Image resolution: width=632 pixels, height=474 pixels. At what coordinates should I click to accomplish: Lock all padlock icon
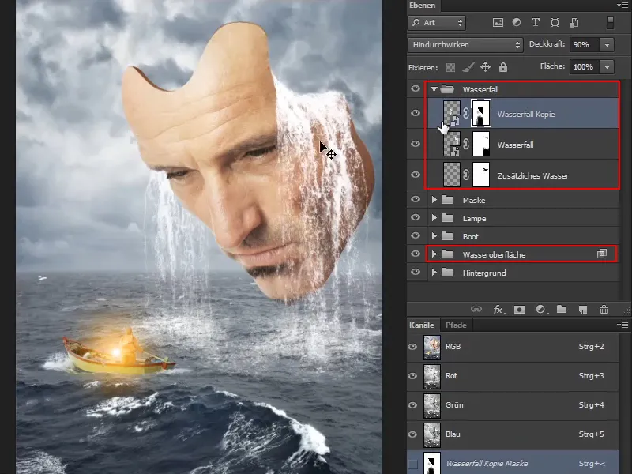[x=503, y=67]
